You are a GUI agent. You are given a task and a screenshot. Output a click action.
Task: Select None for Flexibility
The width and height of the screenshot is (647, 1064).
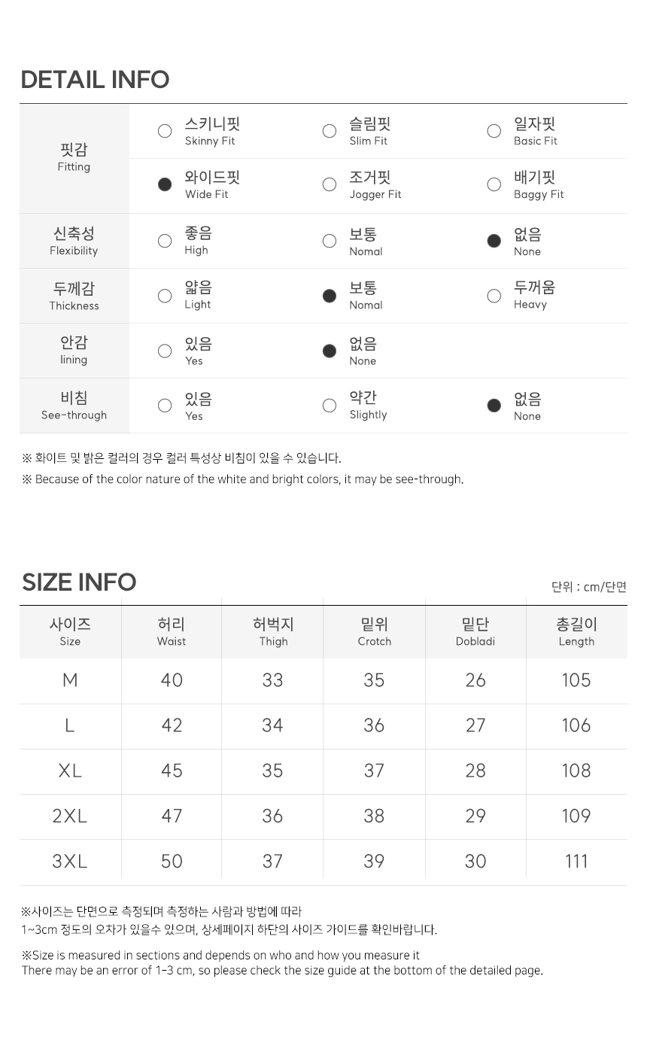pos(494,241)
